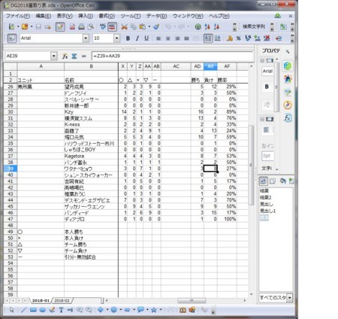
Task: Apply Percent number format icon
Action: [239, 38]
